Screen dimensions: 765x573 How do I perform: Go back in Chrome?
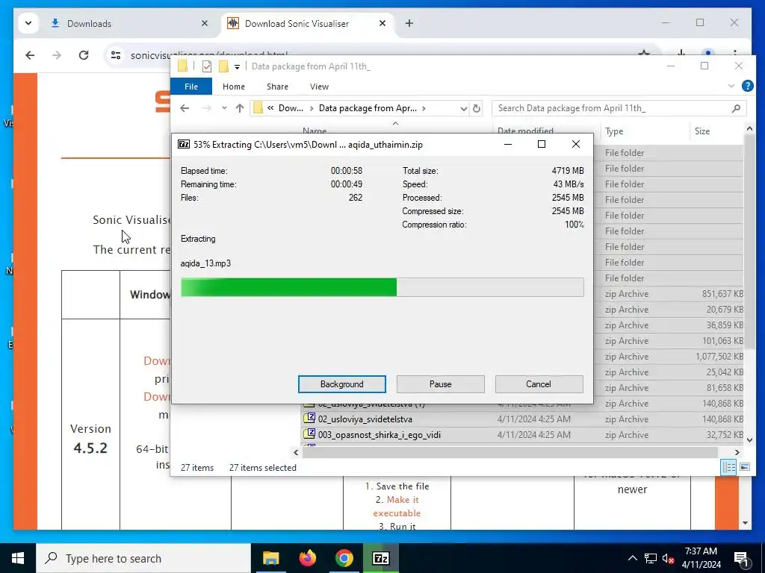(30, 55)
